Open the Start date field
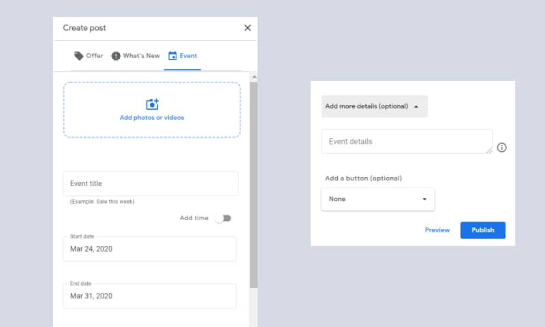Viewport: 545px width, 327px height. pyautogui.click(x=150, y=249)
